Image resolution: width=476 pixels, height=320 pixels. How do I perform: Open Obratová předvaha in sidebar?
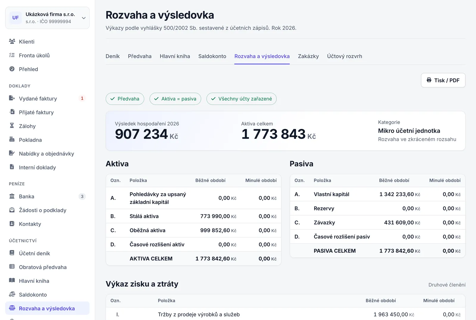tap(47, 267)
